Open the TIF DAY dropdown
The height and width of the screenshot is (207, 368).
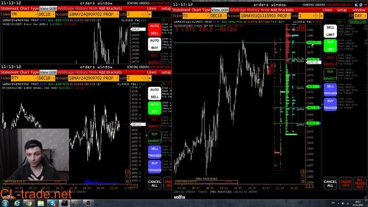coord(360,16)
